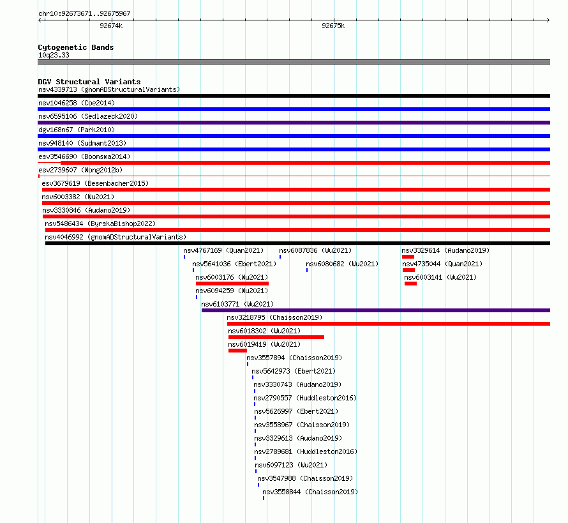Open the nsv3330846 (Audano2019) label
This screenshot has height=523, width=568.
[86, 210]
